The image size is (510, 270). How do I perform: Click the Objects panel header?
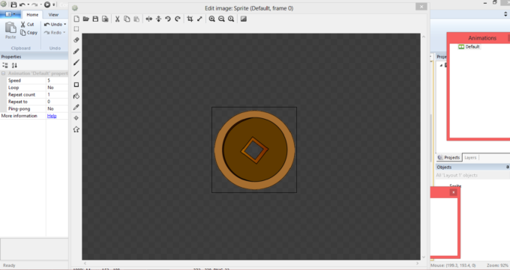coord(472,167)
